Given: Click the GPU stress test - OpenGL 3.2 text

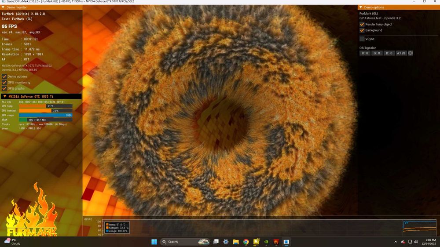Looking at the screenshot, I should click(x=380, y=18).
